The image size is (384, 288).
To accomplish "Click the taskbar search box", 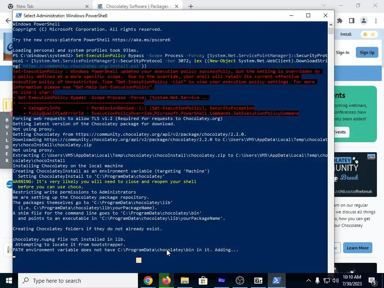I will [x=78, y=280].
